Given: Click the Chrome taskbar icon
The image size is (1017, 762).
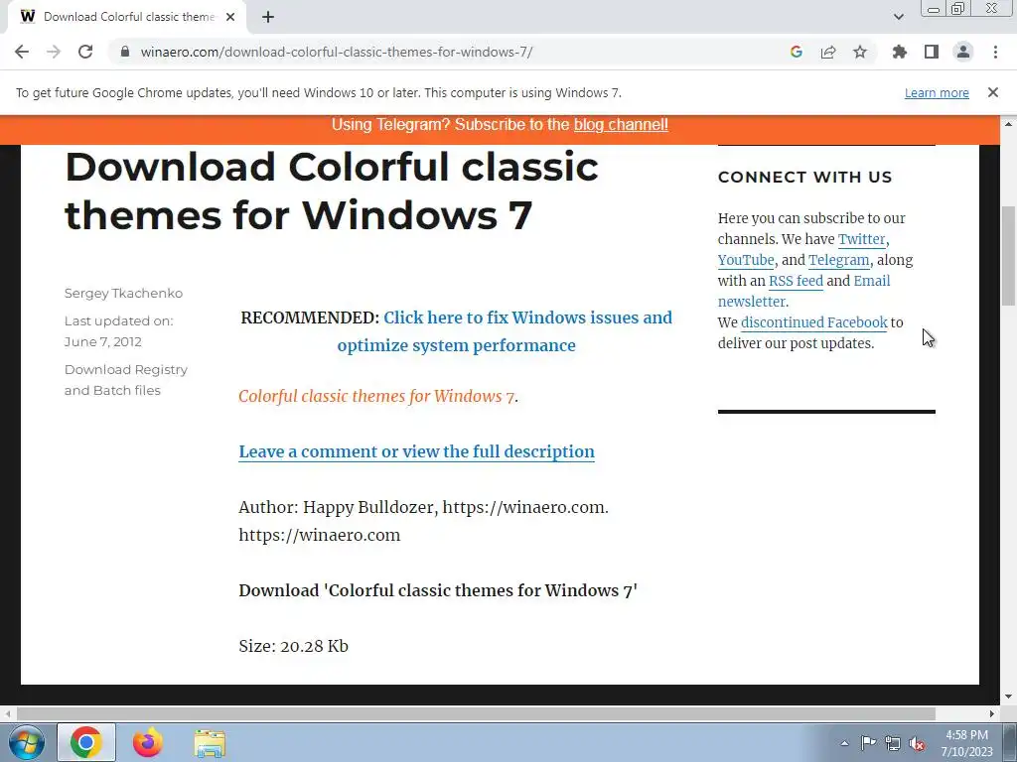Looking at the screenshot, I should tap(86, 742).
